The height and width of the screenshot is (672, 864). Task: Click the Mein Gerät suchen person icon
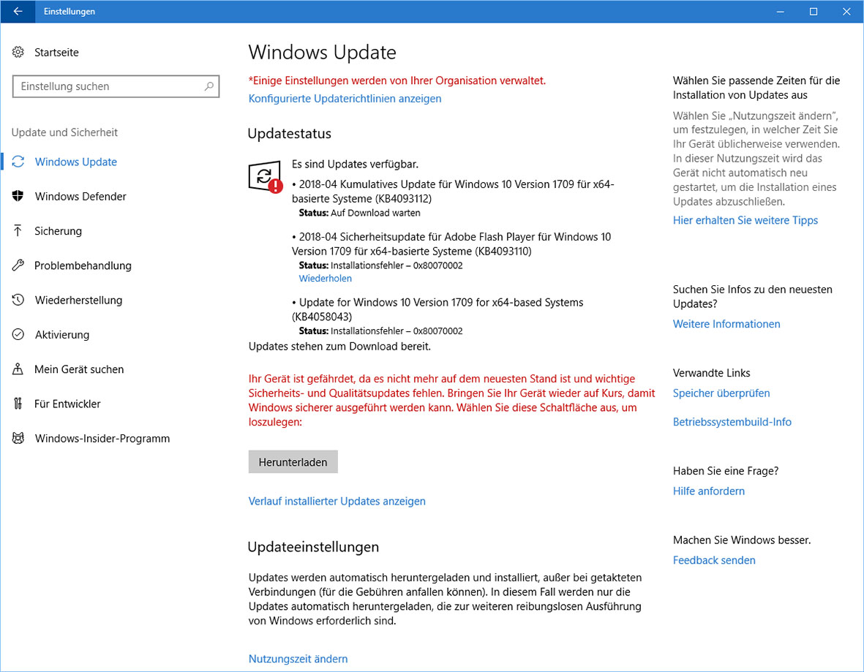tap(18, 369)
